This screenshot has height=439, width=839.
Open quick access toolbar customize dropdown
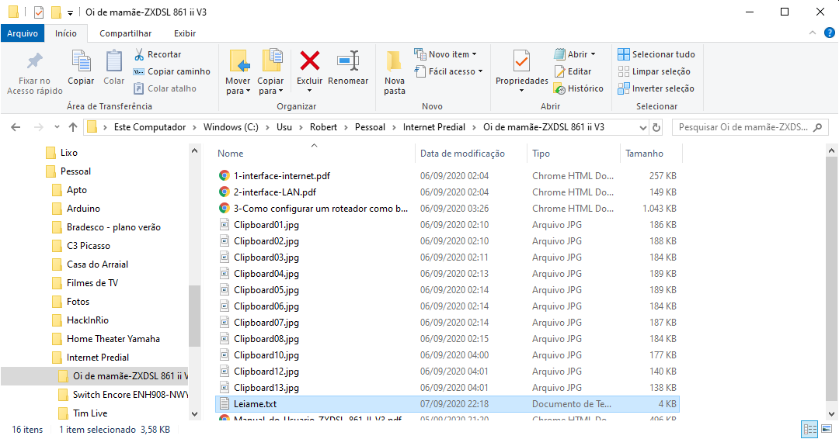point(70,12)
